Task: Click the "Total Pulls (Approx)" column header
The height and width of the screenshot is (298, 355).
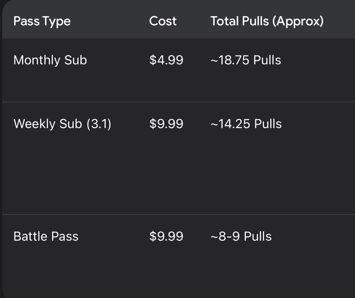Action: (267, 21)
